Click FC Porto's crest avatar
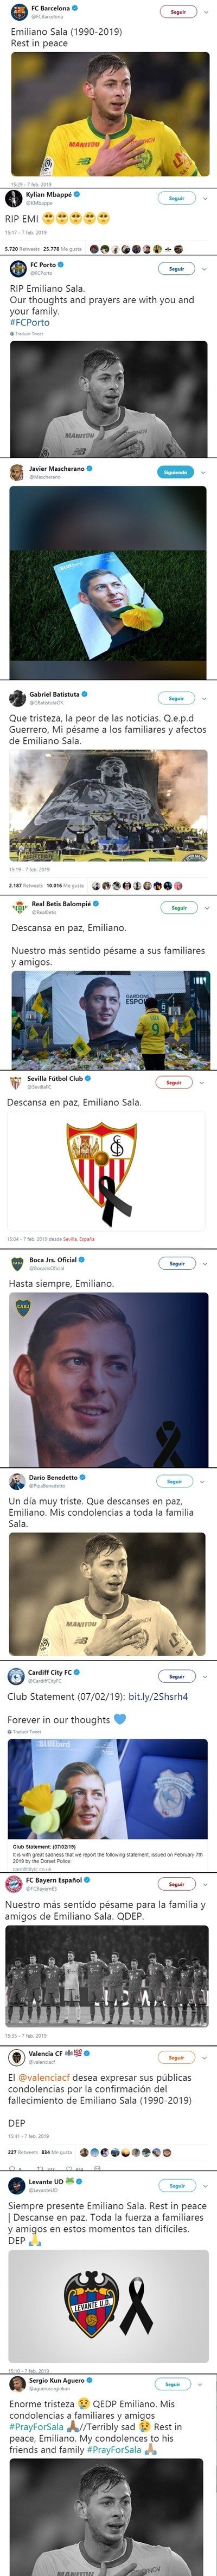 17,269
